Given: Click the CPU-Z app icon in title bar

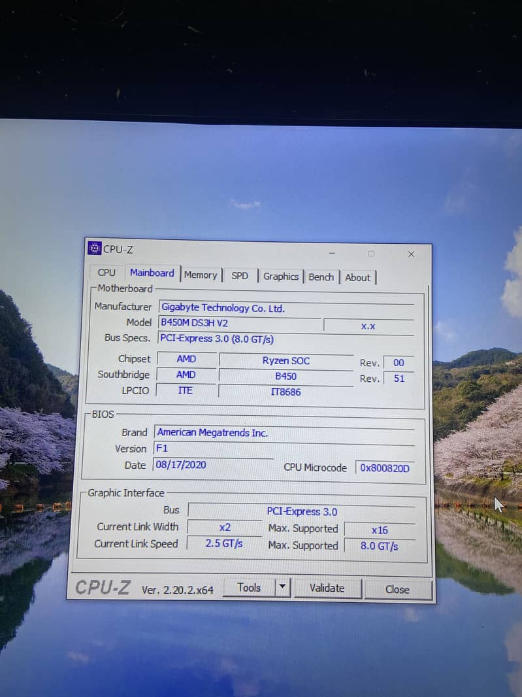Looking at the screenshot, I should 94,248.
